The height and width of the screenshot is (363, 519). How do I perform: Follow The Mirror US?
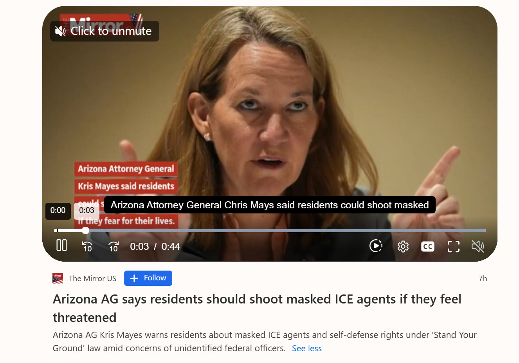click(x=148, y=278)
